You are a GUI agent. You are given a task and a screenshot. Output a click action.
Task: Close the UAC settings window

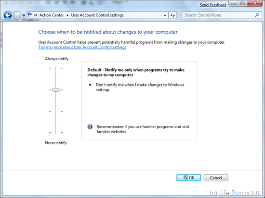point(255,4)
